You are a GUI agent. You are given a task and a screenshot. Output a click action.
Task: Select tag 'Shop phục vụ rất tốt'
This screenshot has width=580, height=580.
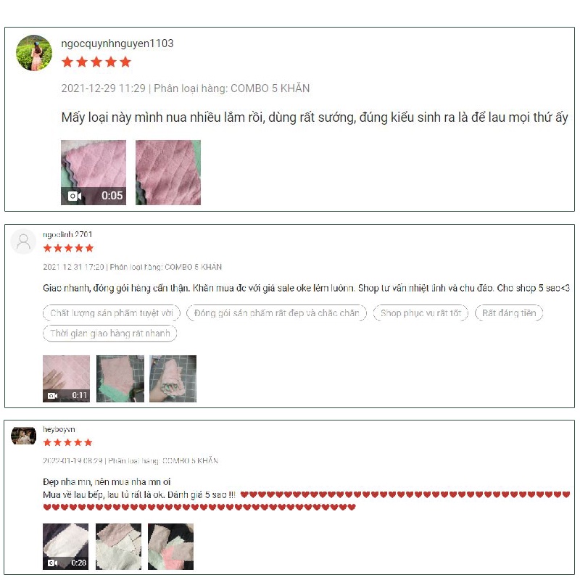(x=421, y=313)
